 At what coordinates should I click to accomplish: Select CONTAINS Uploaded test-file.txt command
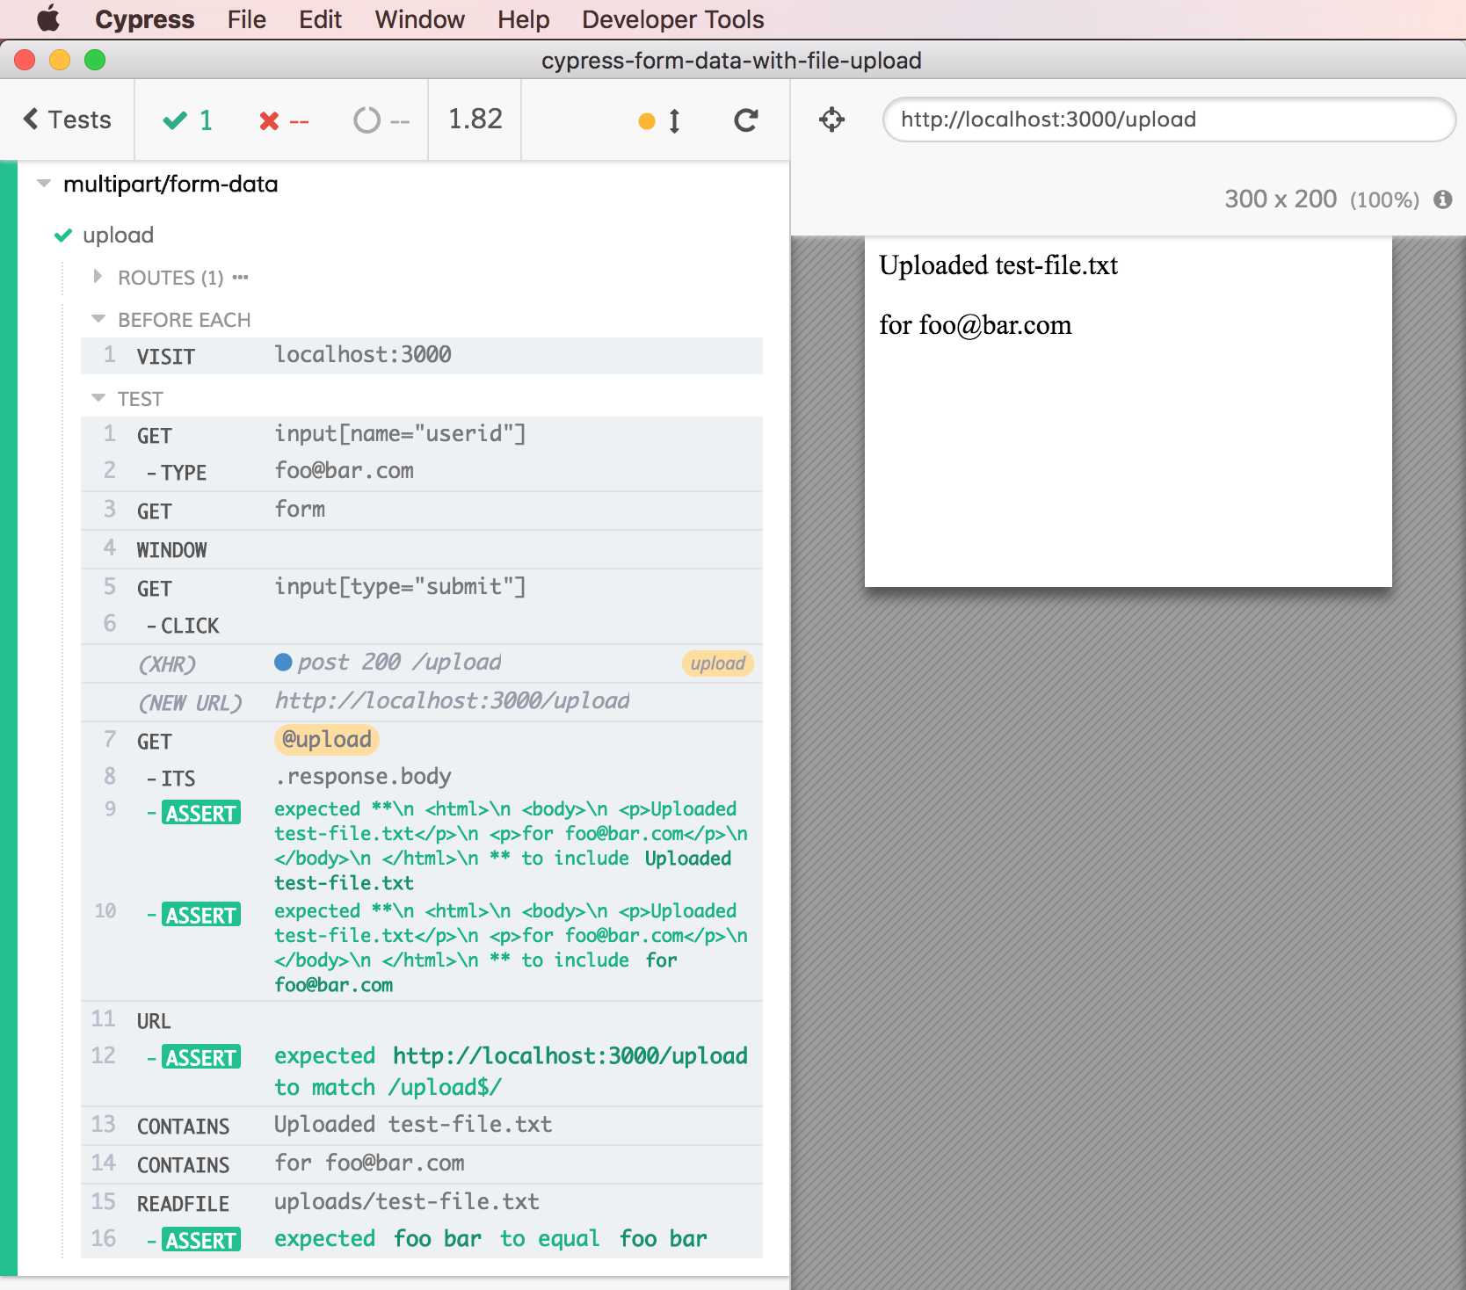tap(422, 1126)
